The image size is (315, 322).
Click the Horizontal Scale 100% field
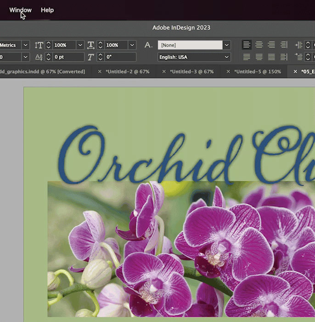(116, 45)
